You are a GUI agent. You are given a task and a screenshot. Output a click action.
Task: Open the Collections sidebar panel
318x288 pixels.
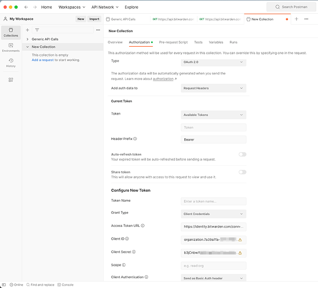pyautogui.click(x=11, y=32)
